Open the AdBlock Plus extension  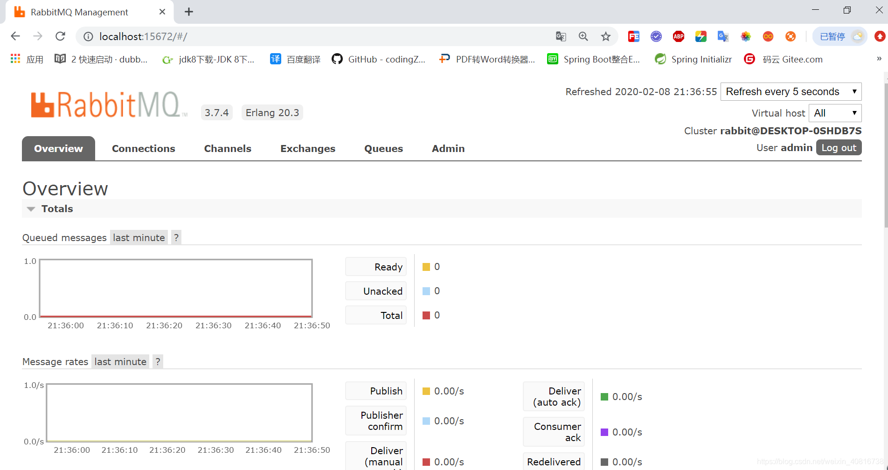click(x=679, y=36)
